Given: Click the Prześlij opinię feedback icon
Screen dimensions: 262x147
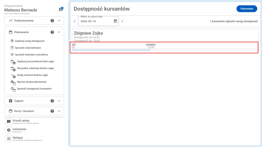Looking at the screenshot, I should (x=9, y=122).
